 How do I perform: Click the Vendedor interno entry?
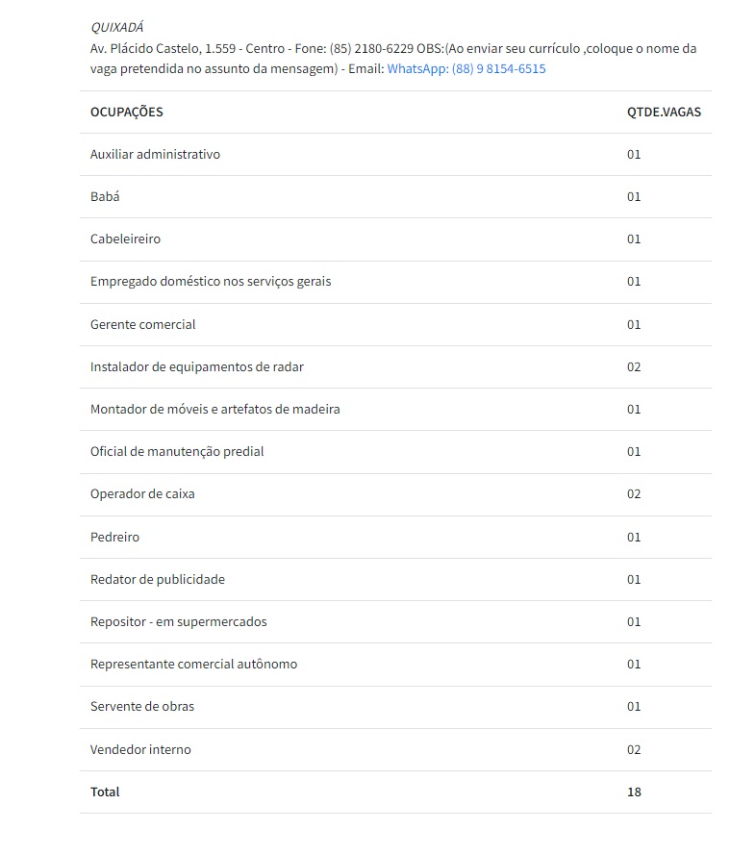click(140, 749)
